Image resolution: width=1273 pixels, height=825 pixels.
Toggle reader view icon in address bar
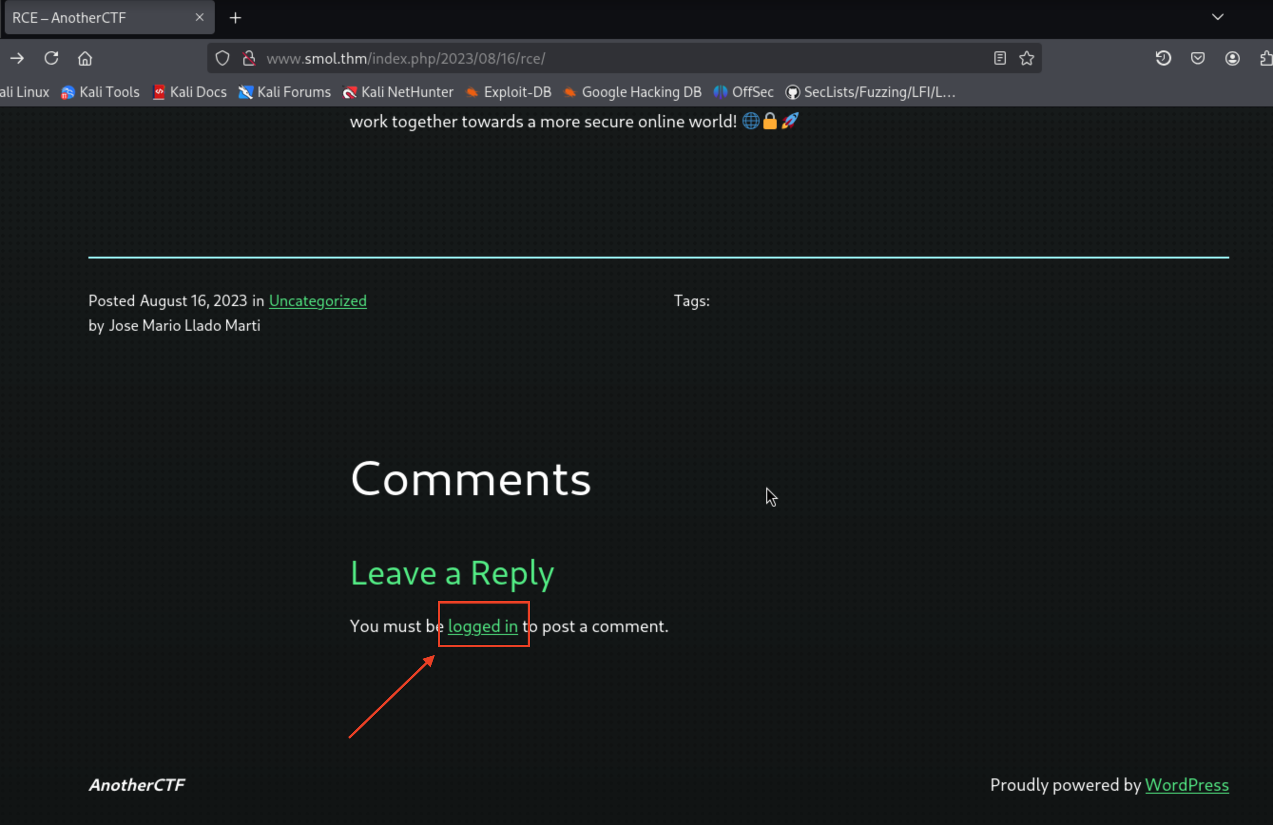[x=1000, y=58]
